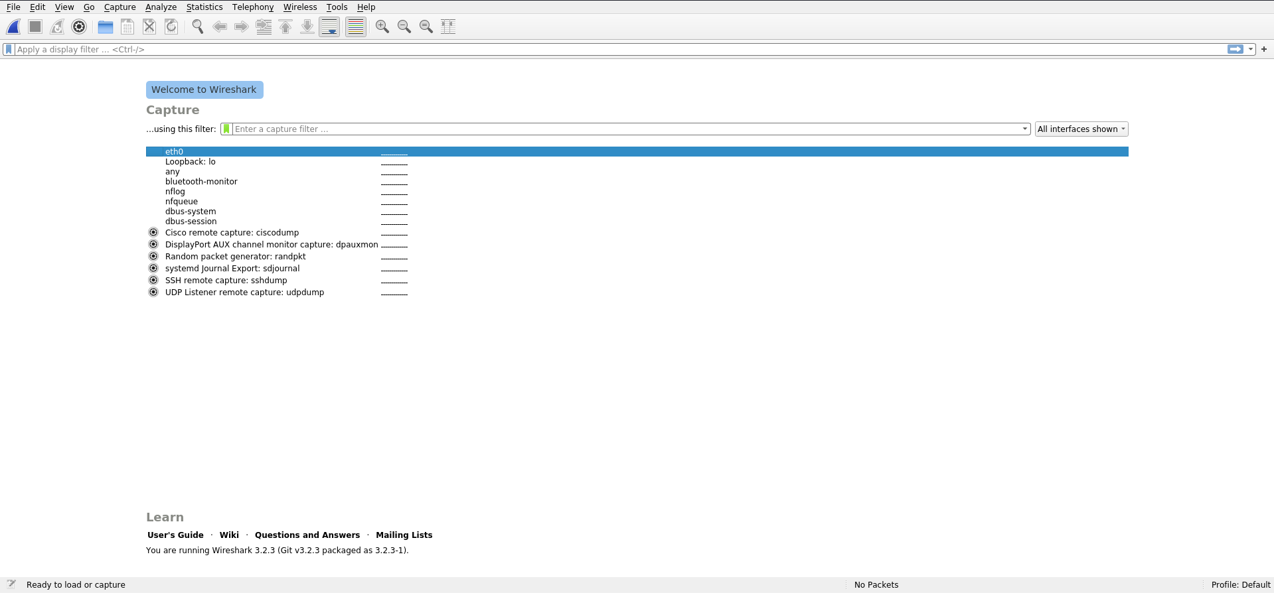The height and width of the screenshot is (593, 1274).
Task: Jump to the first packet
Action: [x=285, y=27]
